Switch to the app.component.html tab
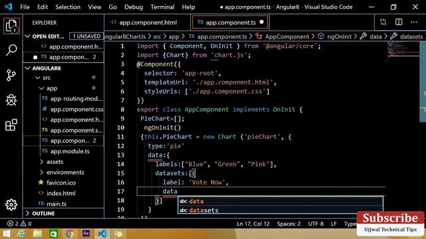Image resolution: width=426 pixels, height=239 pixels. click(148, 23)
